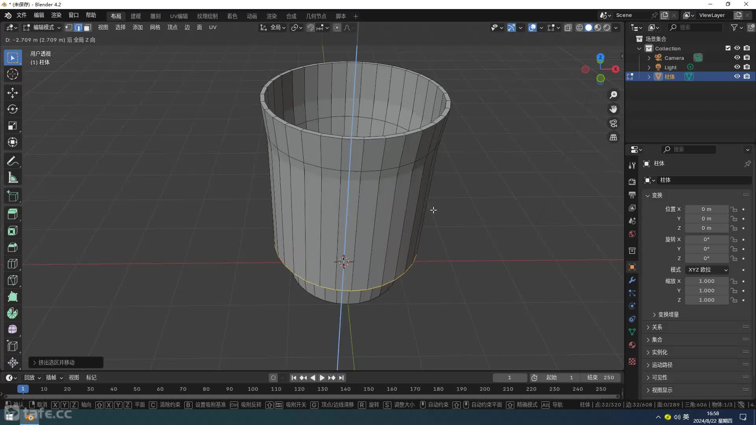
Task: Switch to the UV编辑 workspace tab
Action: (179, 16)
